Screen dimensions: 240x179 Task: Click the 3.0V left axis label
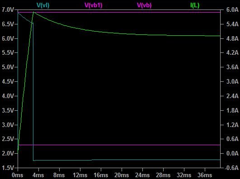(x=8, y=125)
